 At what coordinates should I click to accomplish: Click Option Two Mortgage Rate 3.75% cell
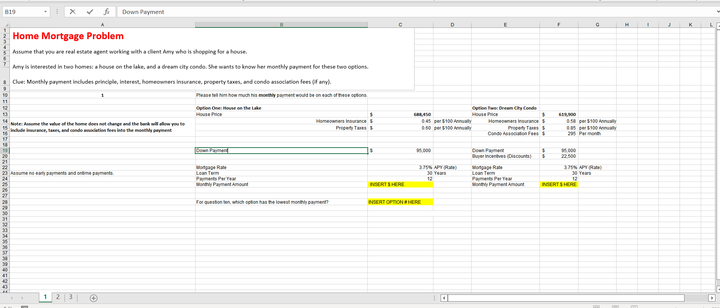click(x=559, y=168)
